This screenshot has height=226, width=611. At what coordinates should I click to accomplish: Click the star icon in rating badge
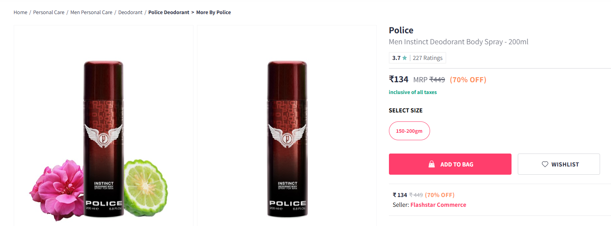coord(405,58)
